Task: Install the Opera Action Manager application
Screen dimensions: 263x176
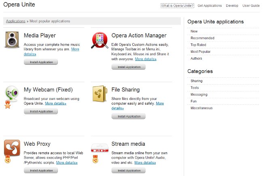Action: click(x=129, y=67)
